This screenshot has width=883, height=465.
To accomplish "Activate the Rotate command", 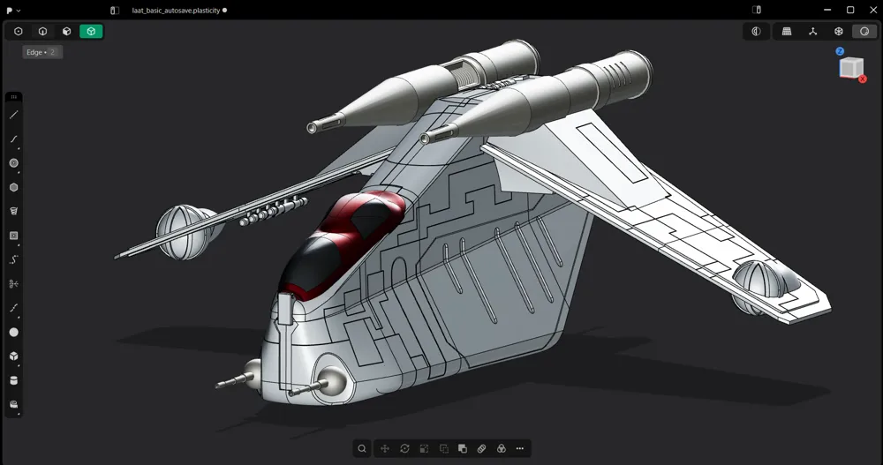I will point(404,448).
